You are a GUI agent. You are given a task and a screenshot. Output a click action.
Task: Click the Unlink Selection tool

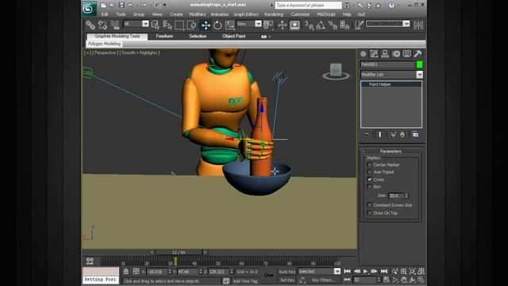[102, 25]
